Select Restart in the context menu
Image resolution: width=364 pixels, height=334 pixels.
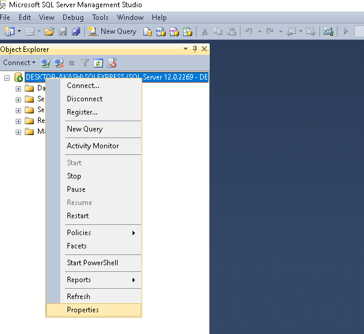[93, 216]
